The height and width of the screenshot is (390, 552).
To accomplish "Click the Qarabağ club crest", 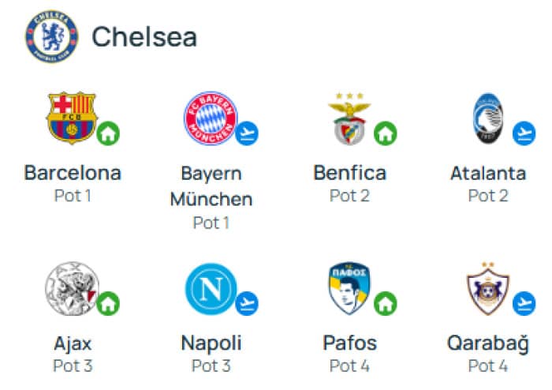I will 488,288.
